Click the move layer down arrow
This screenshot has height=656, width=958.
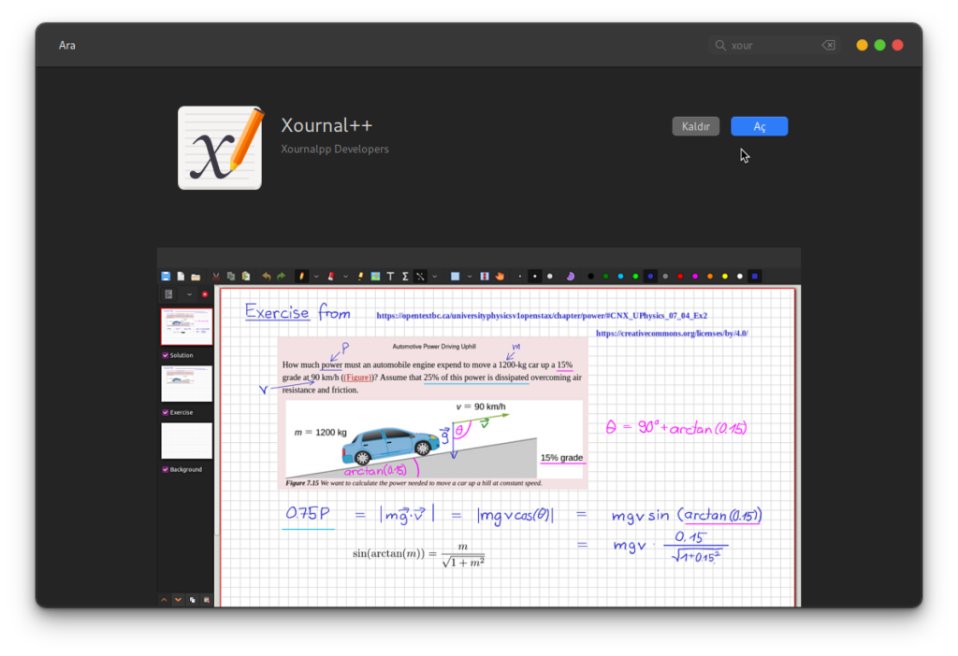[178, 600]
